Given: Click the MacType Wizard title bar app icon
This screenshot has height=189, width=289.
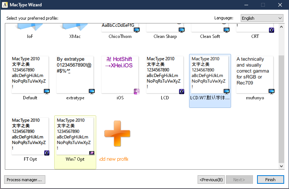Looking at the screenshot, I should click(x=5, y=5).
